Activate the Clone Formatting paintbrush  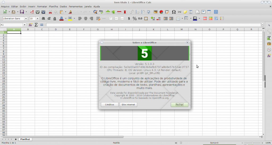(x=70, y=12)
